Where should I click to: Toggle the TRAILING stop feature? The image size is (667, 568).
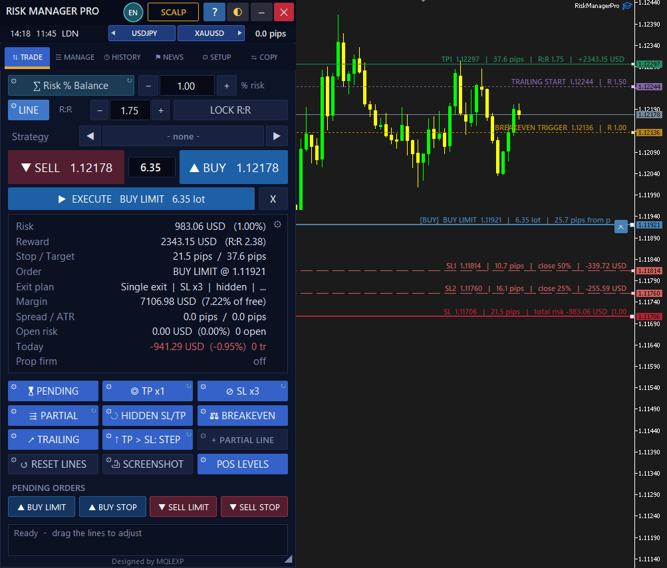[x=53, y=440]
